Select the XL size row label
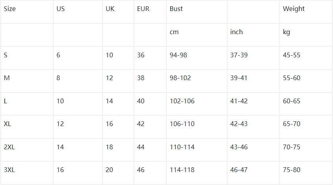 point(7,124)
